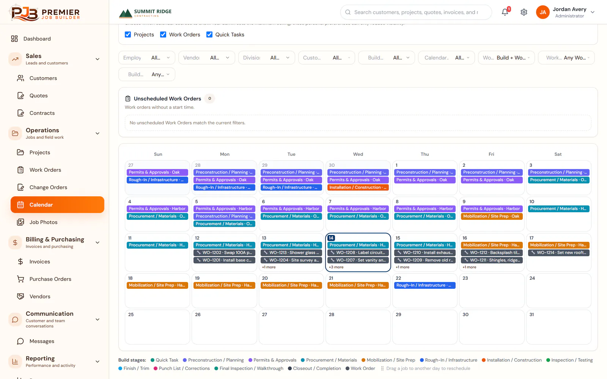Open WO-1214 Set new rooftop event
Image resolution: width=607 pixels, height=379 pixels.
[x=559, y=252]
